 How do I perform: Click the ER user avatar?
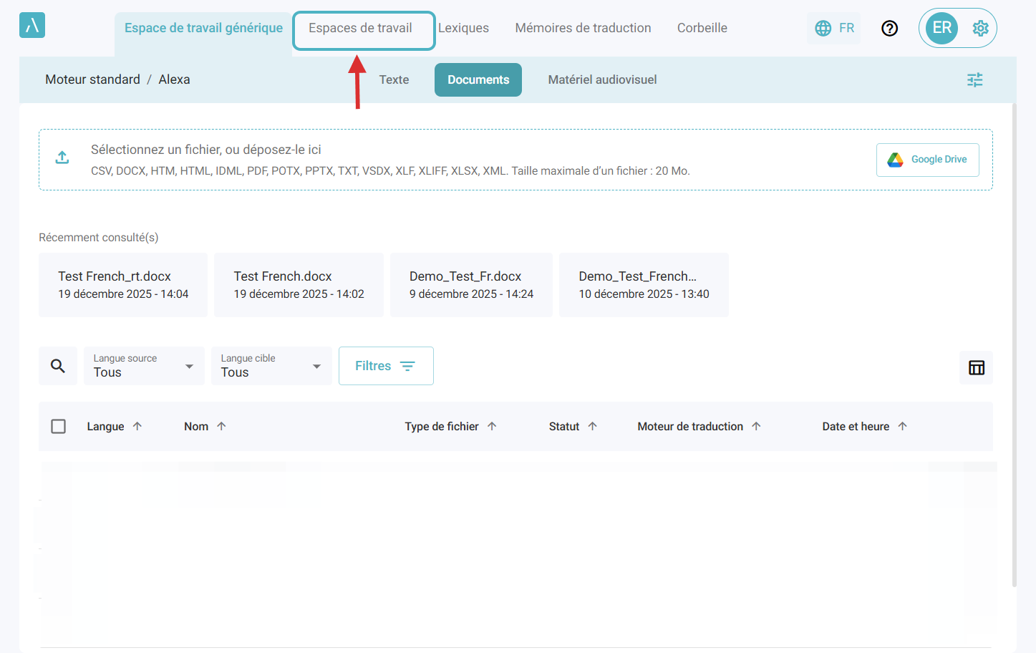click(x=941, y=28)
